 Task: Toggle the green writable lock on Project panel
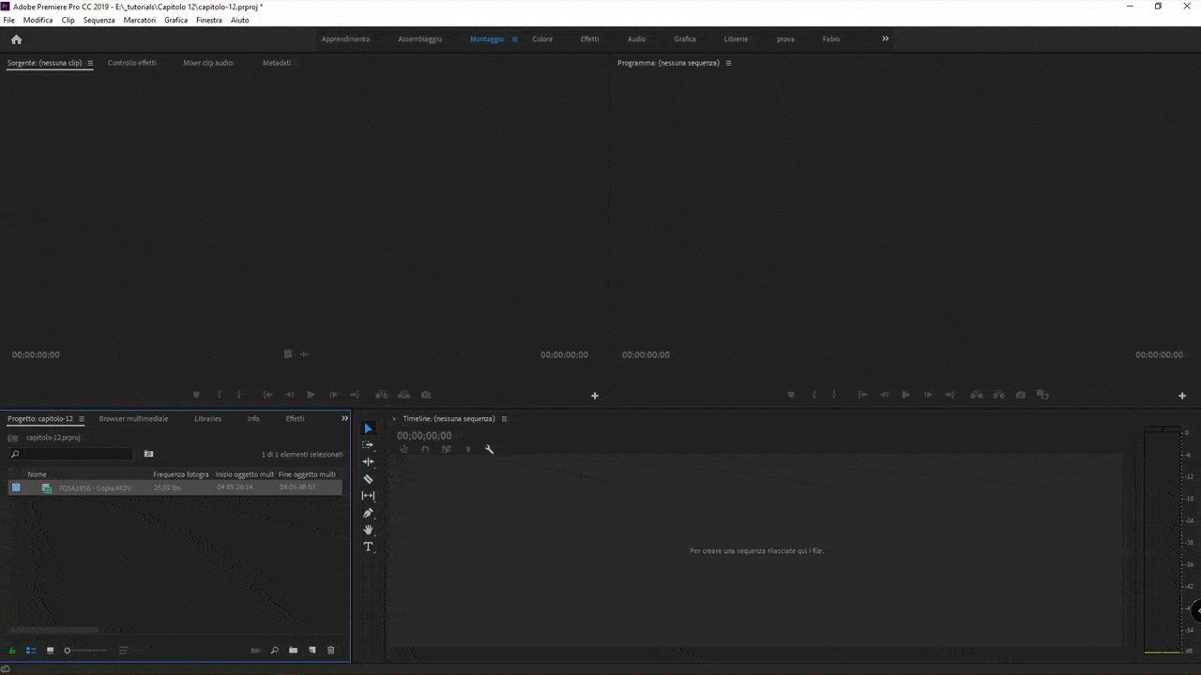pos(12,650)
